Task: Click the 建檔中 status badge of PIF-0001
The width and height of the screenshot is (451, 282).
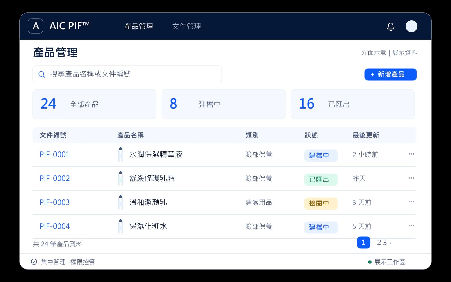Action: [x=321, y=155]
